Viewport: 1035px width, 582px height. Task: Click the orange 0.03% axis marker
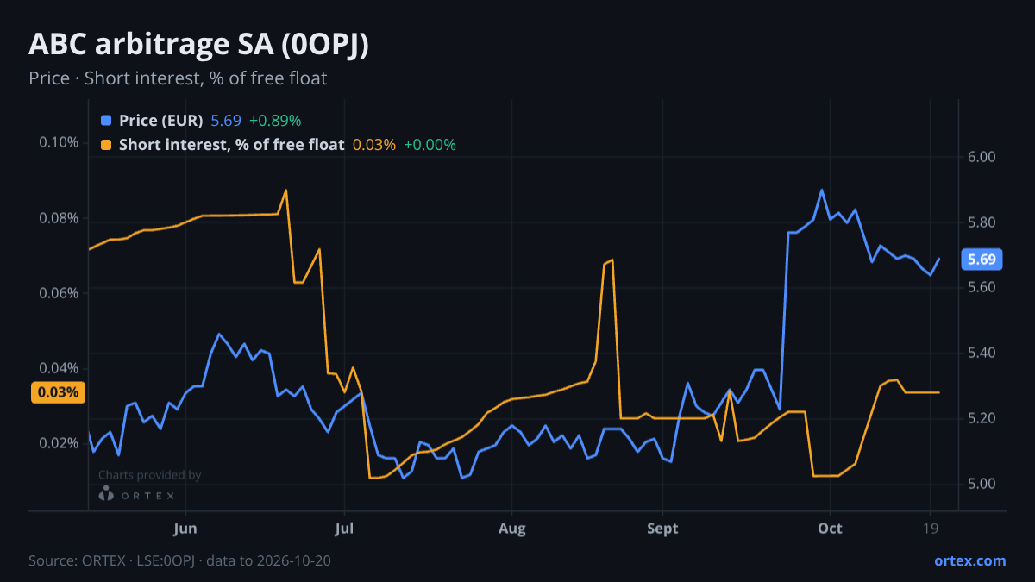click(59, 392)
